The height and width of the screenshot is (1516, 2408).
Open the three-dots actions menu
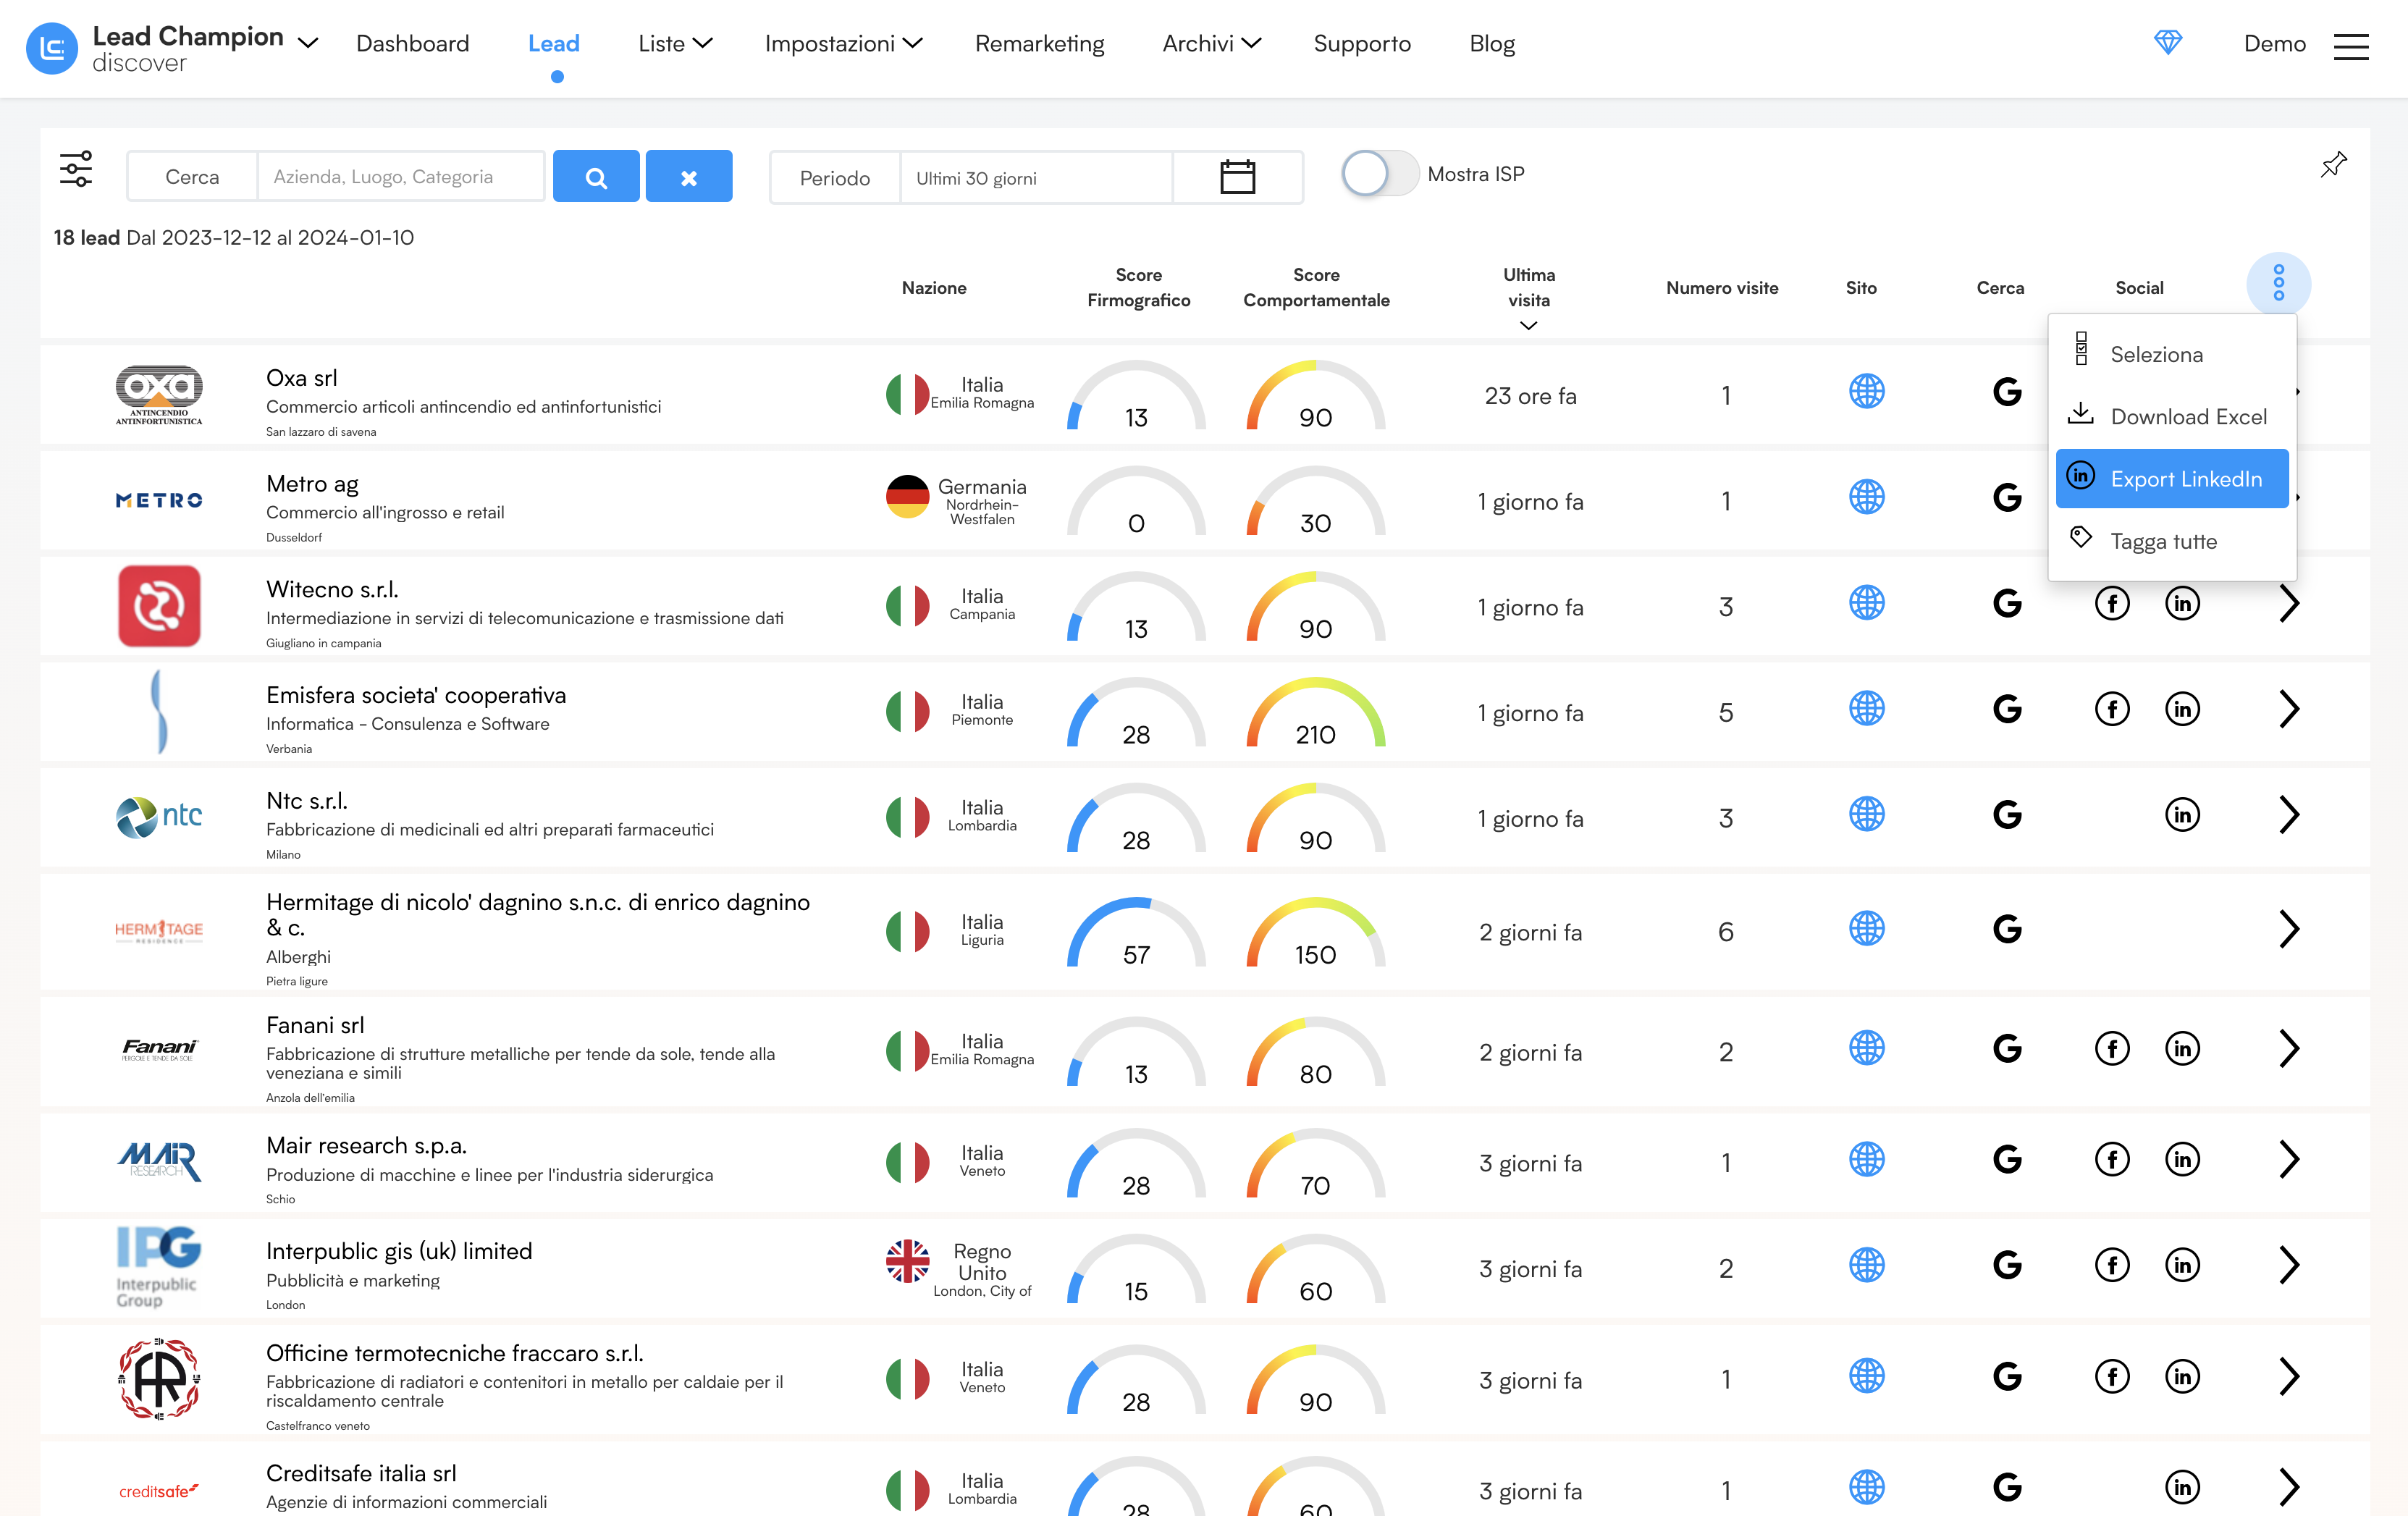pyautogui.click(x=2278, y=283)
